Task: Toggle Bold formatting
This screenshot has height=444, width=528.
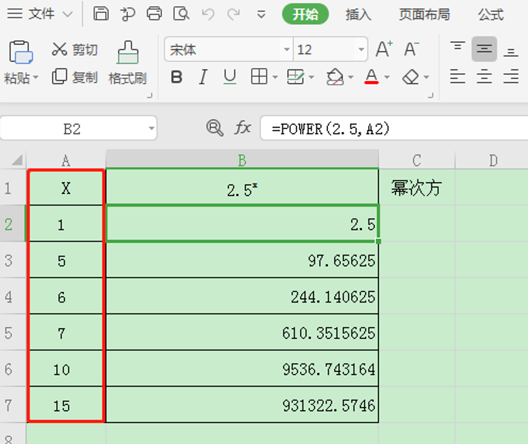Action: [177, 77]
